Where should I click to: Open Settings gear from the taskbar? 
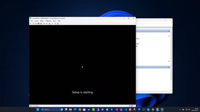point(153,110)
